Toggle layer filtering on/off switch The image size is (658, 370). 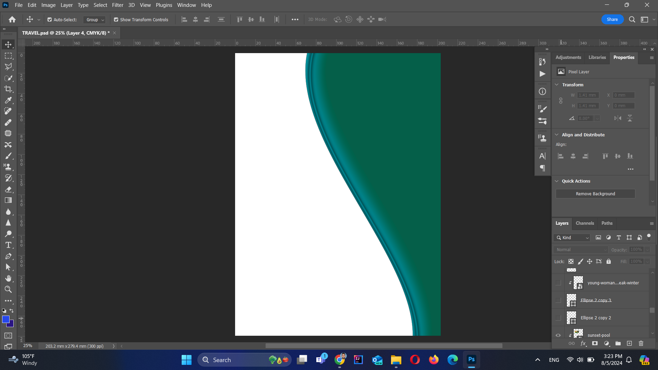click(x=649, y=237)
